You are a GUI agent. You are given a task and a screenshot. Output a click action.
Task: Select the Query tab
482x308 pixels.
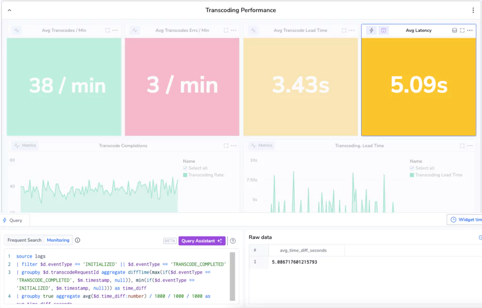[x=13, y=220]
